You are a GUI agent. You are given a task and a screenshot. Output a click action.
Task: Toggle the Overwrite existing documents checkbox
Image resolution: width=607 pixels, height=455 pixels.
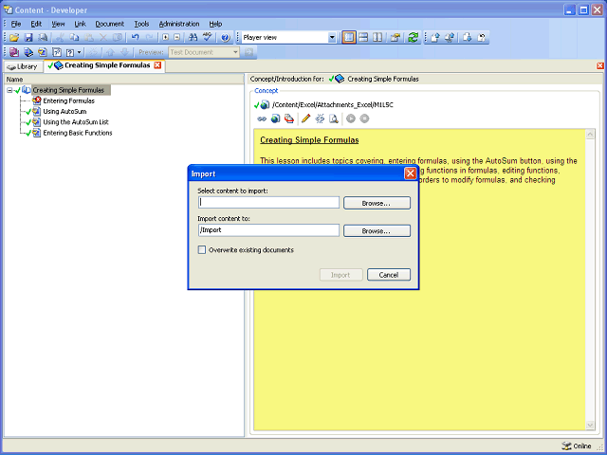[202, 250]
